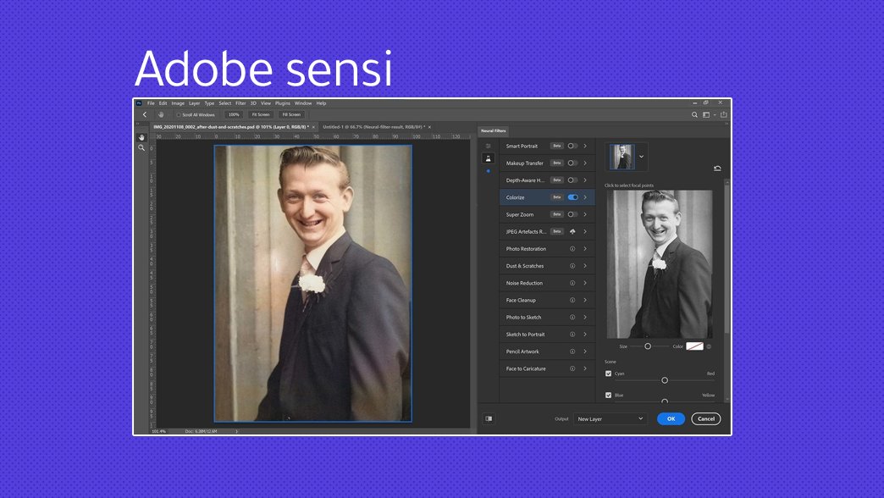Click the Size slider handle
884x498 pixels.
(648, 346)
